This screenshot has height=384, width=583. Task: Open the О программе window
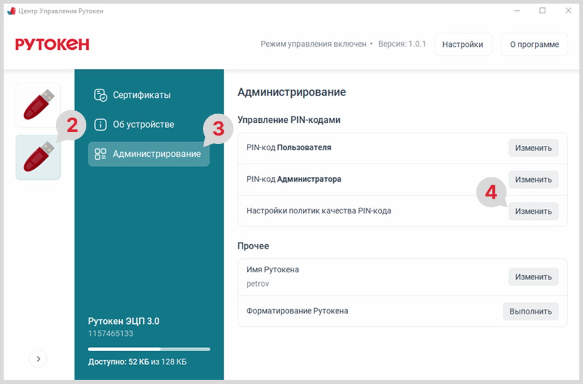[x=534, y=44]
